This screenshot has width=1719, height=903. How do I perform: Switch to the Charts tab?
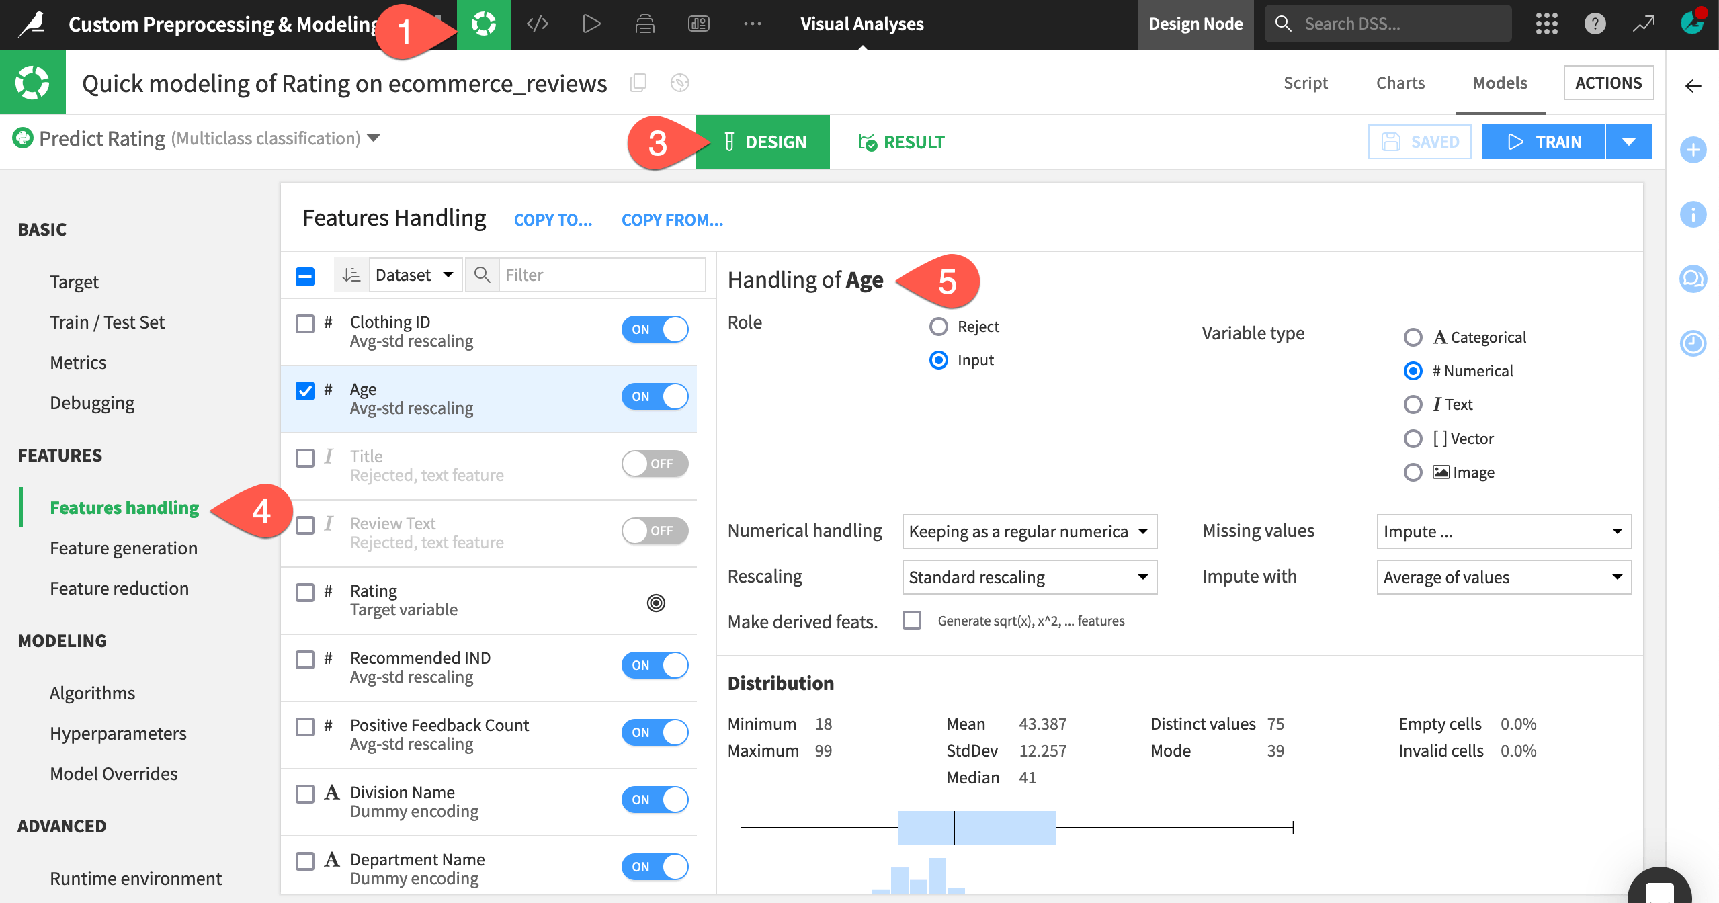point(1400,83)
